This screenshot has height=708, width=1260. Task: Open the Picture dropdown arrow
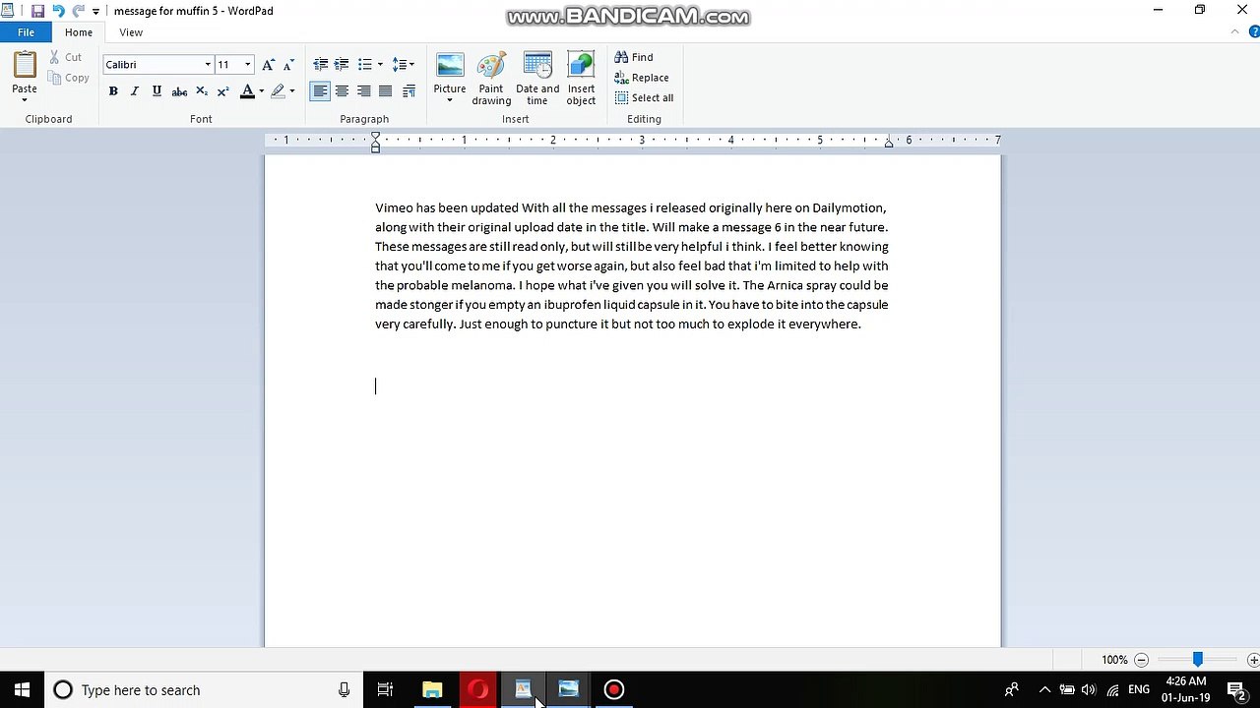point(450,100)
